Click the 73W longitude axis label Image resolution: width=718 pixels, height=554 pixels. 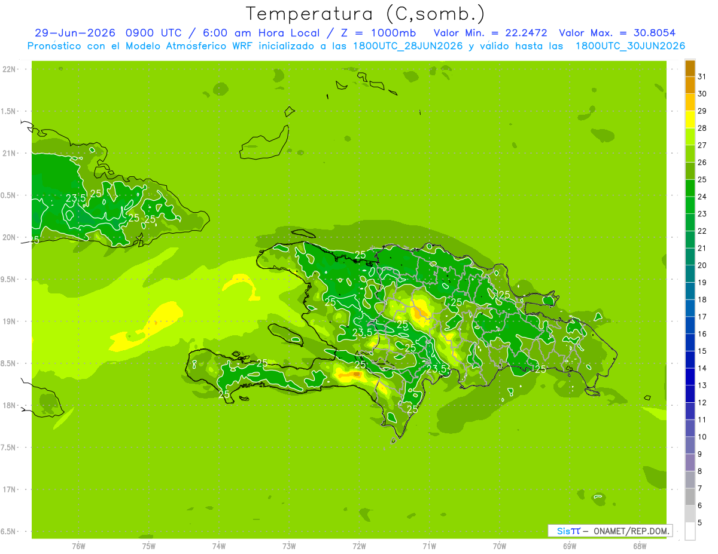click(289, 546)
